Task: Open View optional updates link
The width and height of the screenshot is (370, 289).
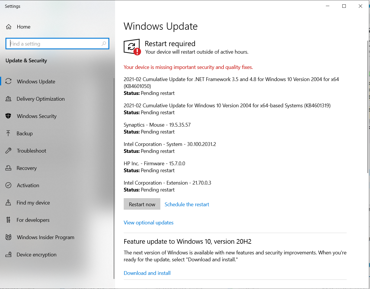Action: [149, 222]
